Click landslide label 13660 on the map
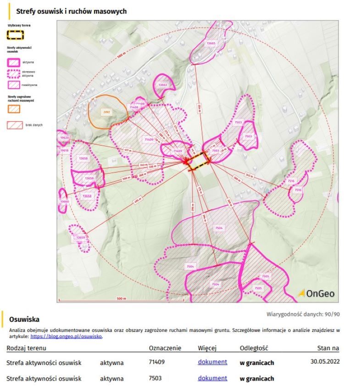This screenshot has width=344, height=387. click(64, 202)
